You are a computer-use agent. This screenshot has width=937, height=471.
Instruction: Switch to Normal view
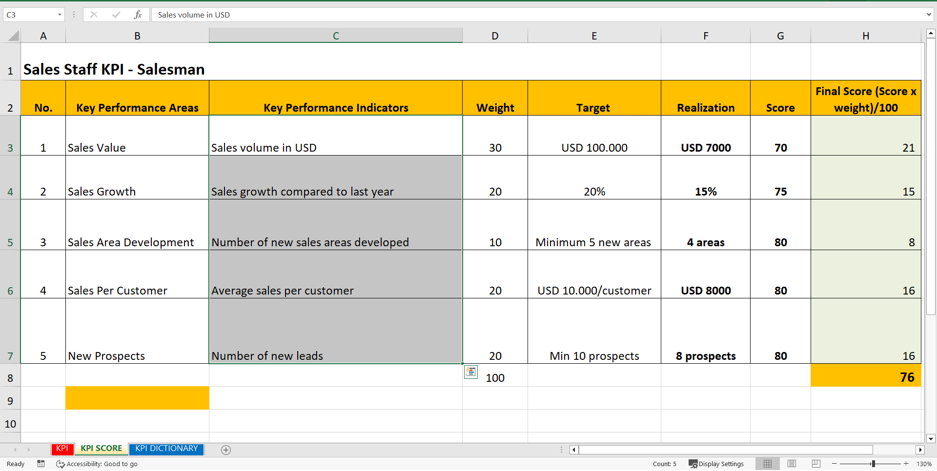click(x=768, y=464)
